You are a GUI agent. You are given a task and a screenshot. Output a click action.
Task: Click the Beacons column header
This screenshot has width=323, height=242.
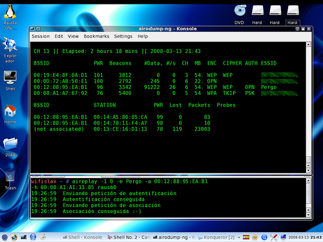click(120, 63)
